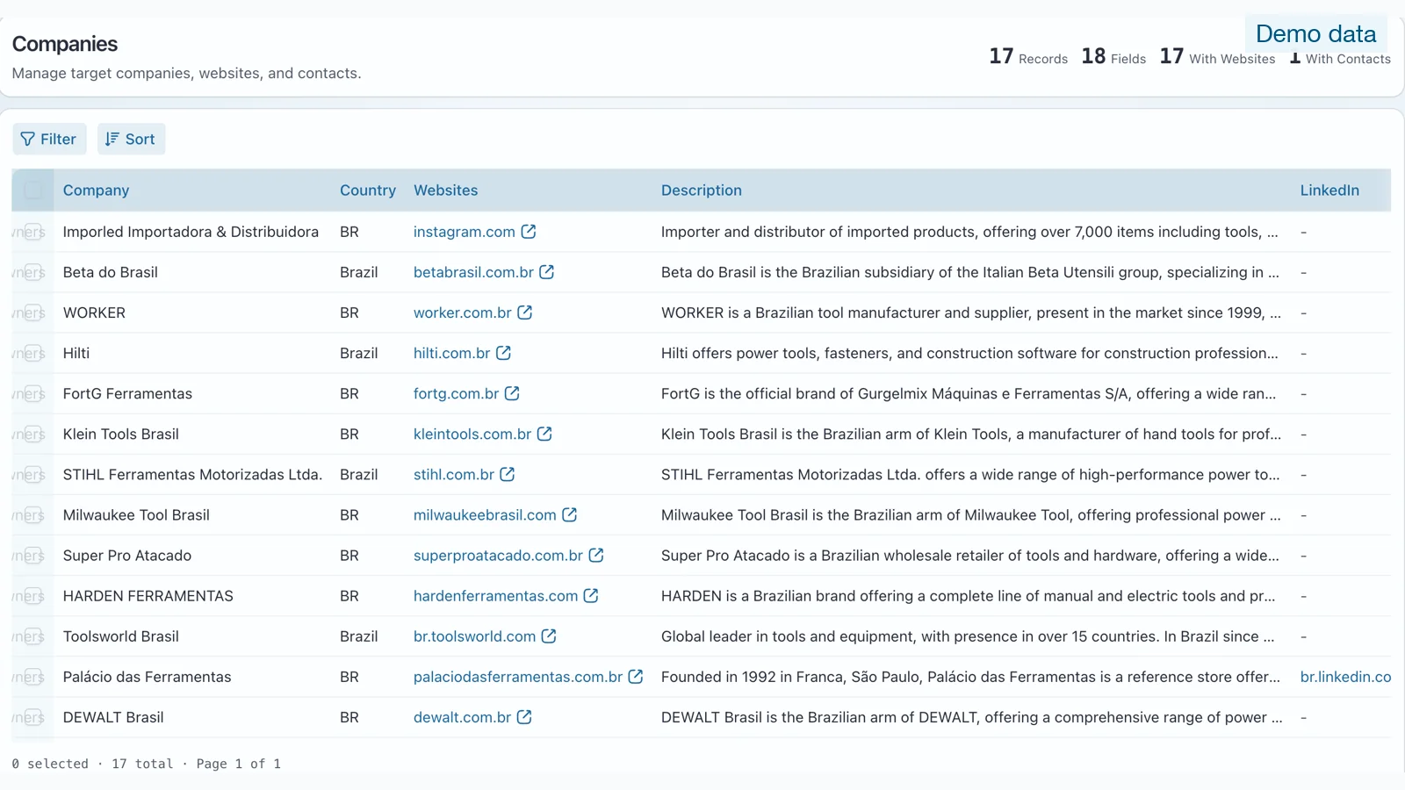
Task: Open external link icon beside kleintools.com.br
Action: [x=545, y=434]
